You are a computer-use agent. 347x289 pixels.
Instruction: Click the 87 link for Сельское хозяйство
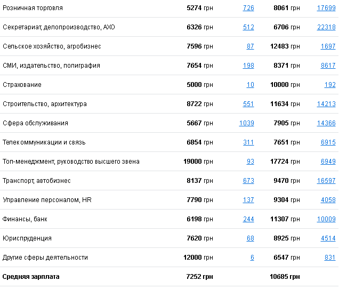(251, 46)
